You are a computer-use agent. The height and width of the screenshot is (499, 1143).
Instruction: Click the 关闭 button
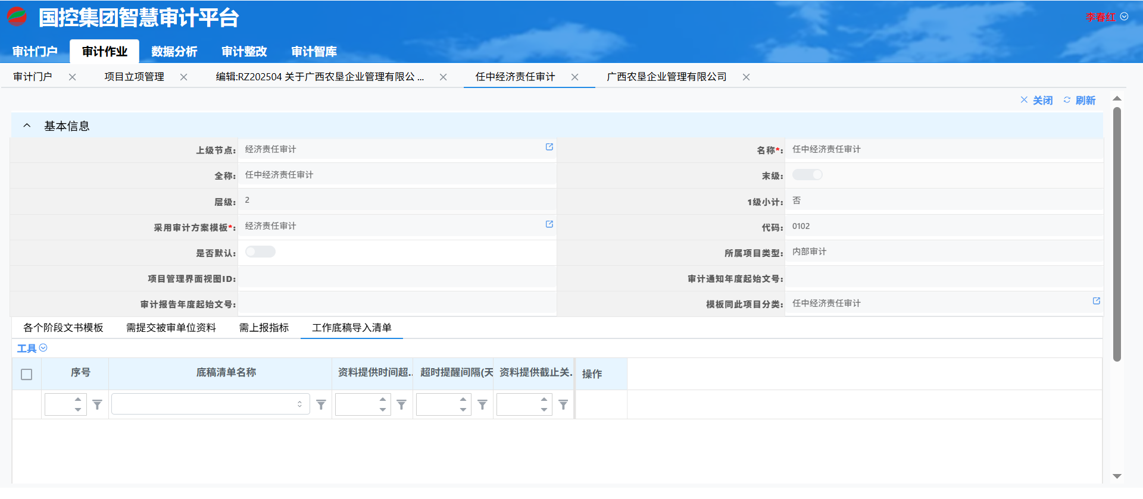[x=1036, y=101]
